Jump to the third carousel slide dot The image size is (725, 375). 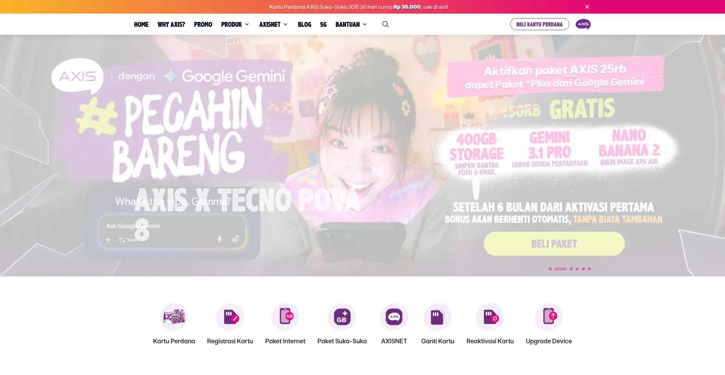[571, 269]
